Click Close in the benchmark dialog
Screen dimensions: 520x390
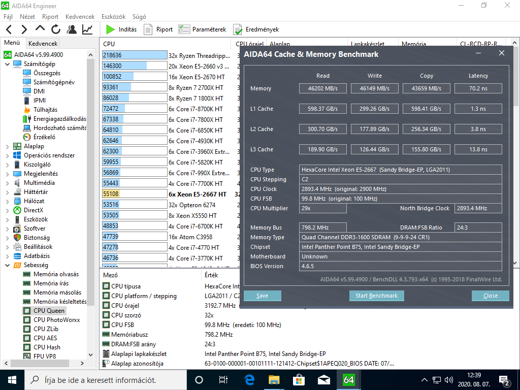point(490,296)
